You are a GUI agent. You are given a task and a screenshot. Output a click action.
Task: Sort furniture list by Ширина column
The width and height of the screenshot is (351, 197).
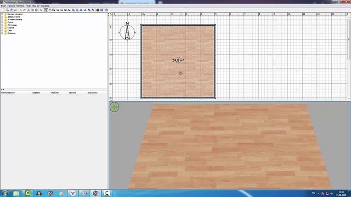[x=36, y=92]
